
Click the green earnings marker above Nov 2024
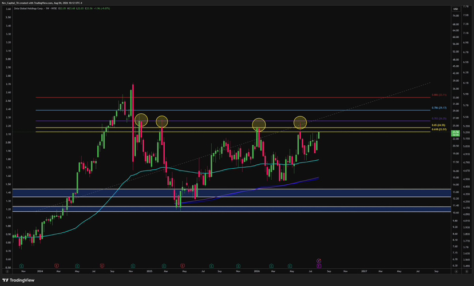133,266
